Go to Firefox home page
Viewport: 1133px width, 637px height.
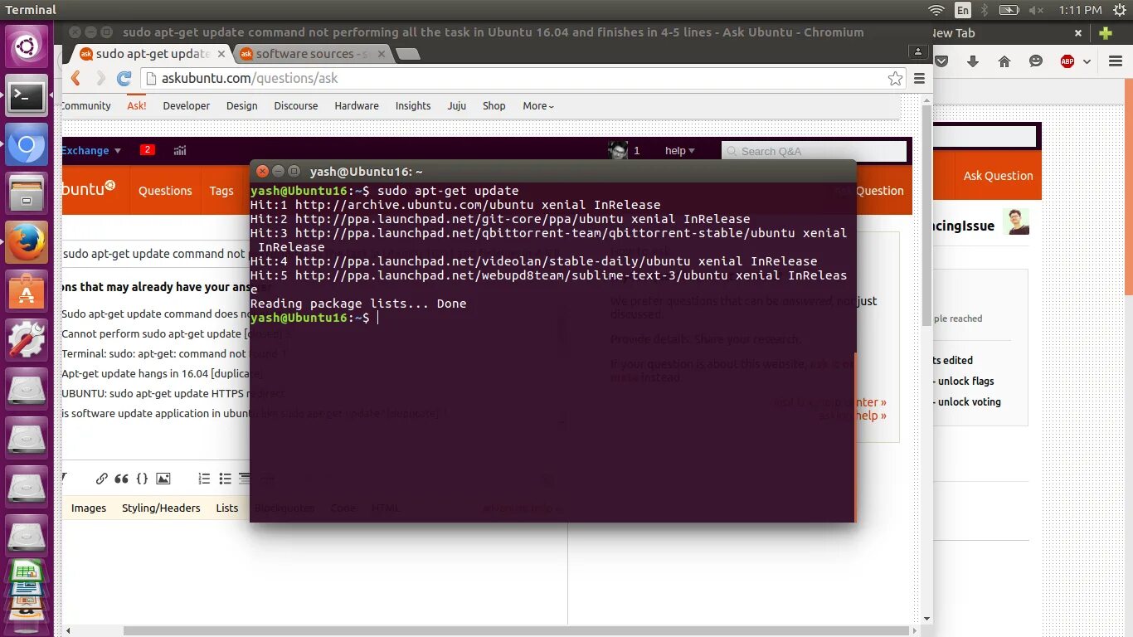click(1004, 61)
